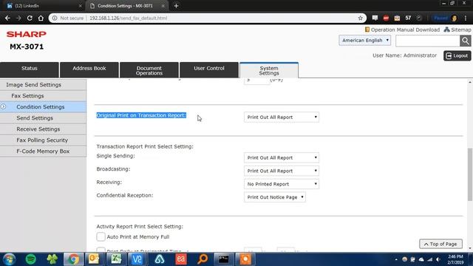Click the SHARP logo
473x266 pixels.
pos(27,34)
